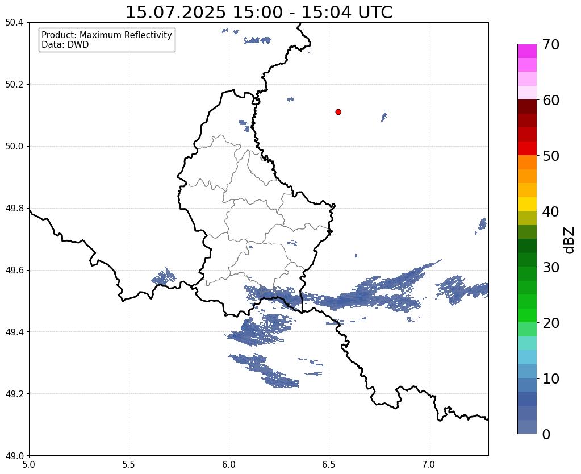This screenshot has height=474, width=581.
Task: Pick the turquoise swatch above 15 dBZ
Action: pyautogui.click(x=527, y=343)
